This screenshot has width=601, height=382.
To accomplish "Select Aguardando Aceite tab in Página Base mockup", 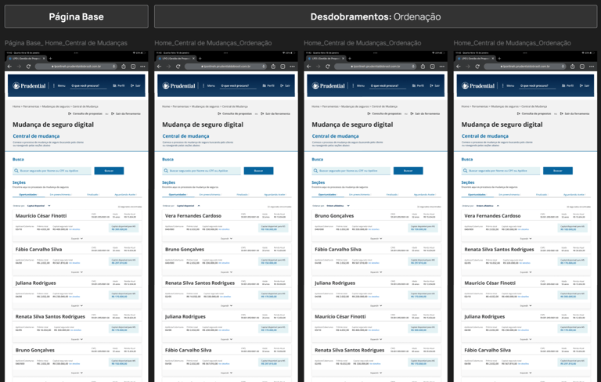I will click(x=125, y=195).
